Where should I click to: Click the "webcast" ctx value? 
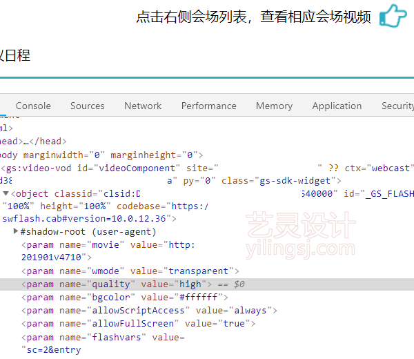point(391,168)
